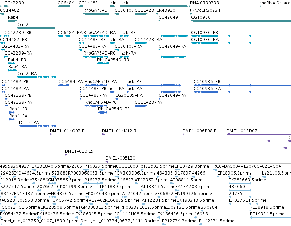Screen dimensions: 291x226
Task: Select BAC clone DME1-010I15
Action: point(79,151)
